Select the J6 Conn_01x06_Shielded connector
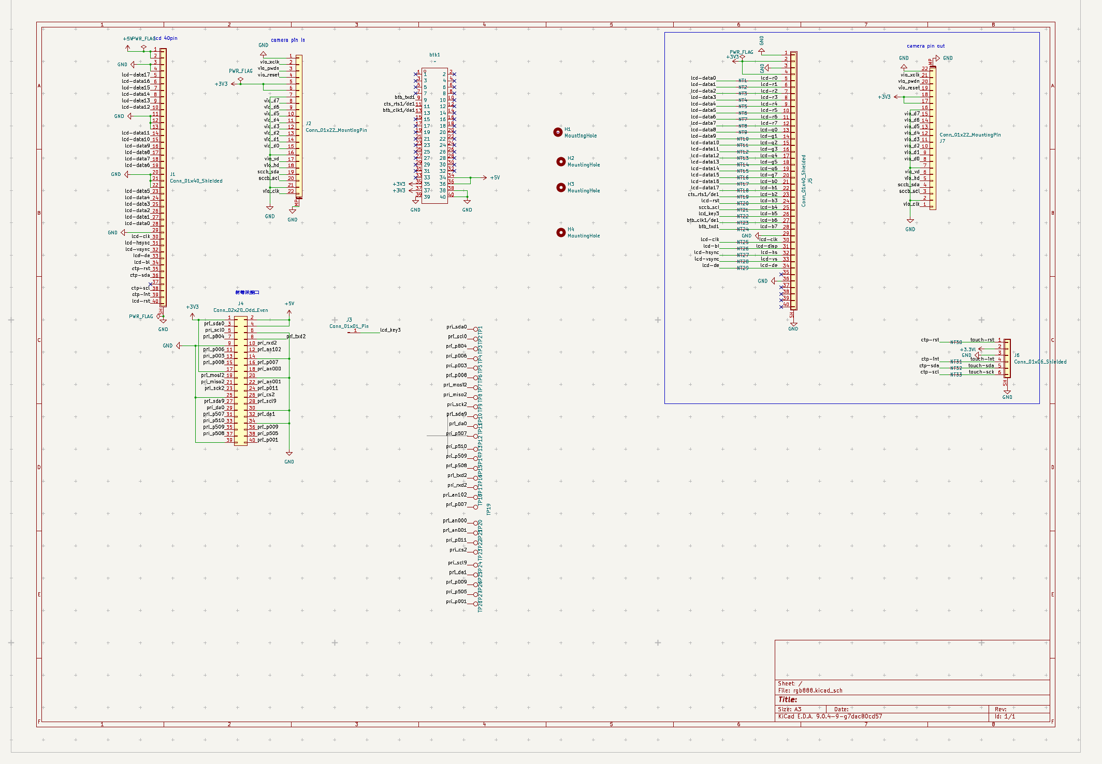Viewport: 1102px width, 764px height. coord(1007,358)
